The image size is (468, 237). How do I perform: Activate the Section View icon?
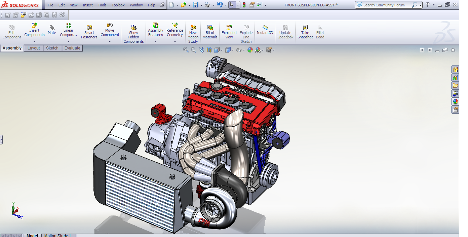[x=209, y=50]
